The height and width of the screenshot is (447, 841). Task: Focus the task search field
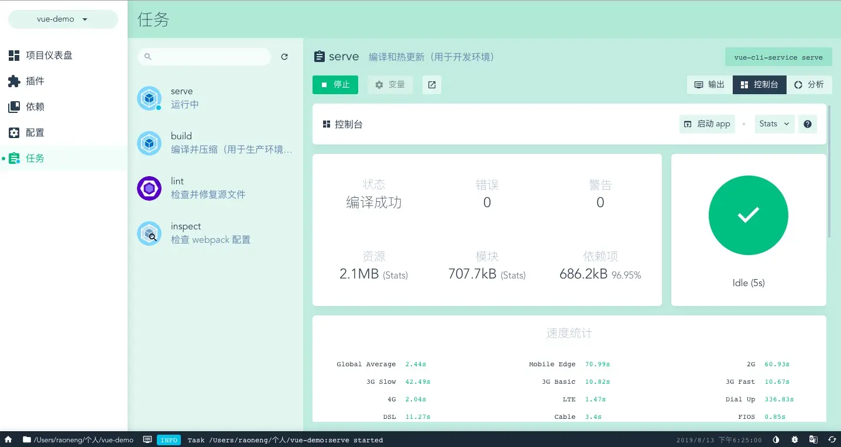pyautogui.click(x=204, y=57)
